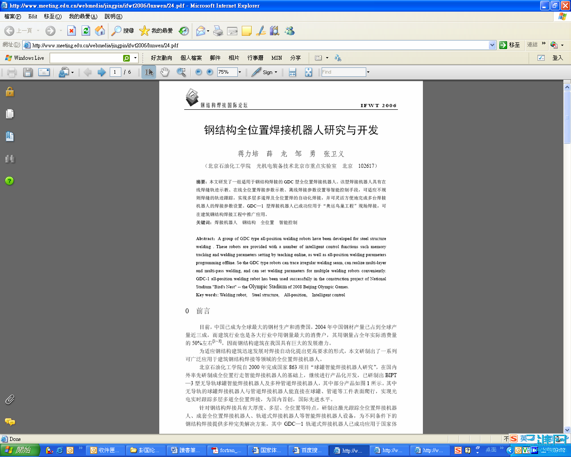Click the Messenger people icon in IE toolbar
Screen dimensions: 571x457
[x=290, y=30]
